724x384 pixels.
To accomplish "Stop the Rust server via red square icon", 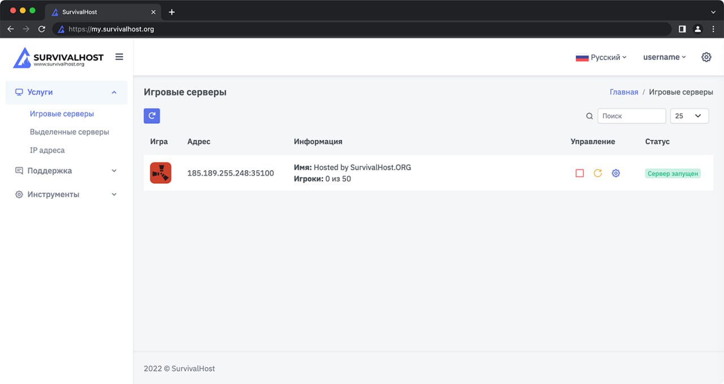I will (x=579, y=173).
